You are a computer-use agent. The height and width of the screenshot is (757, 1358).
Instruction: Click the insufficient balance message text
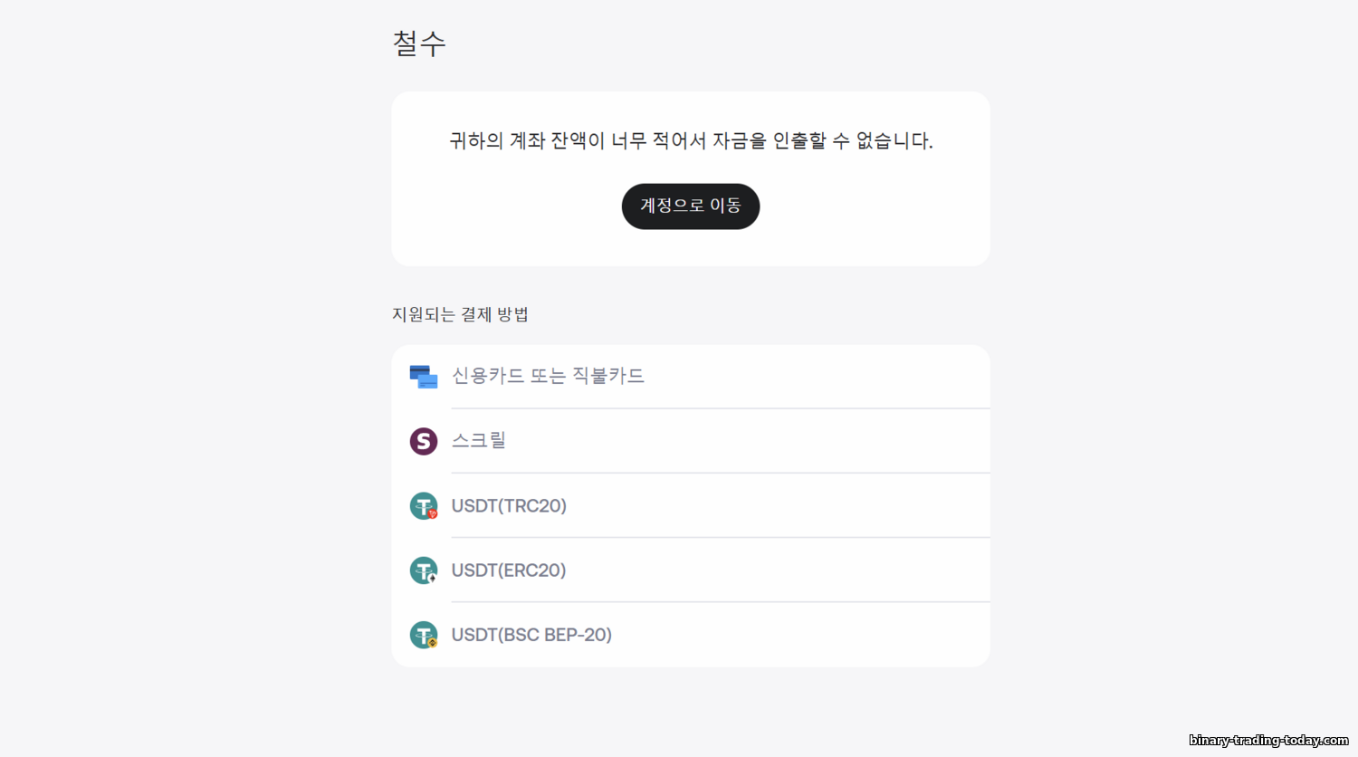691,140
